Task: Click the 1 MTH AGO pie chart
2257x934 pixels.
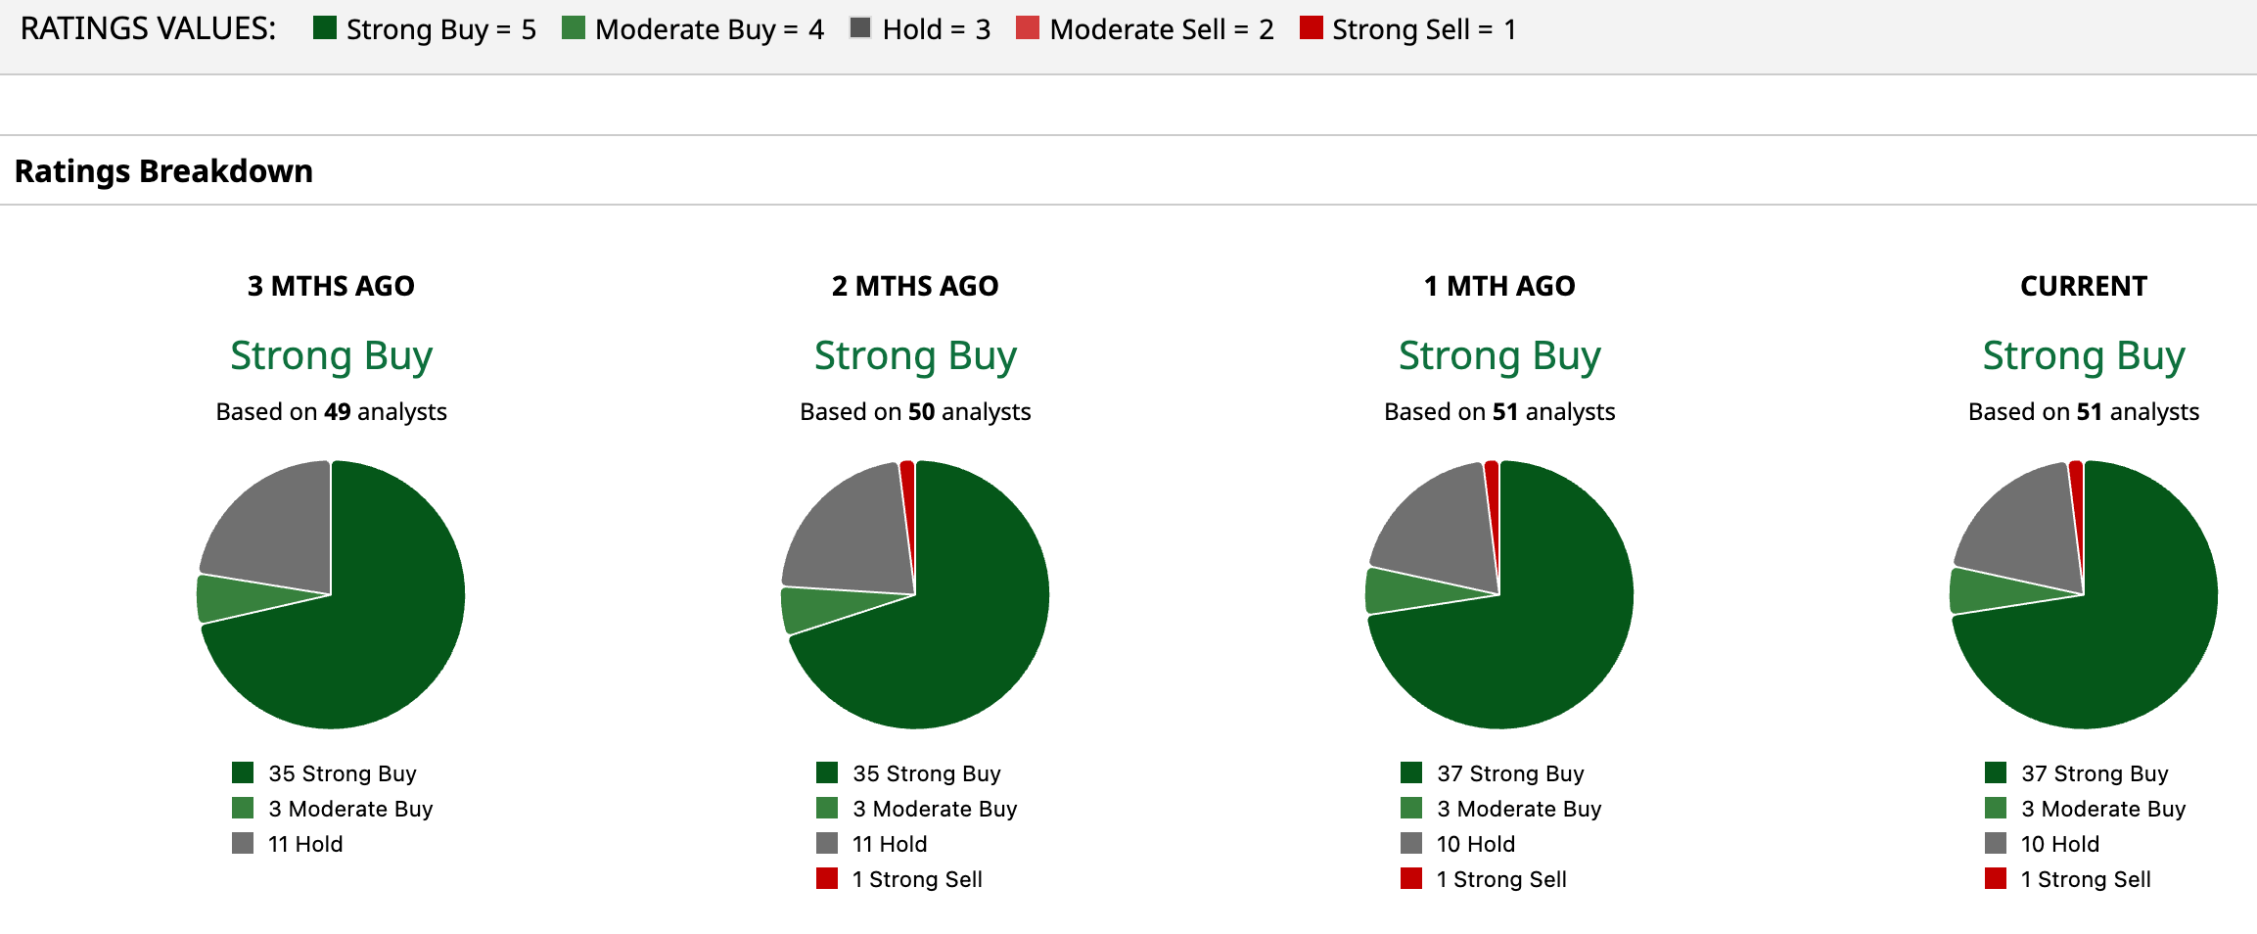Action: 1499,594
